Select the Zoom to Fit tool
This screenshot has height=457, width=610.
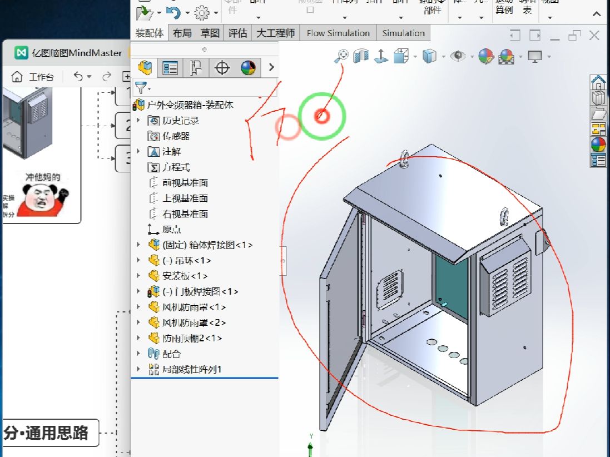coord(342,56)
